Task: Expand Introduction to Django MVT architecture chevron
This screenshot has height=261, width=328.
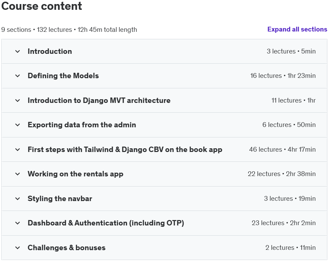Action: 18,101
